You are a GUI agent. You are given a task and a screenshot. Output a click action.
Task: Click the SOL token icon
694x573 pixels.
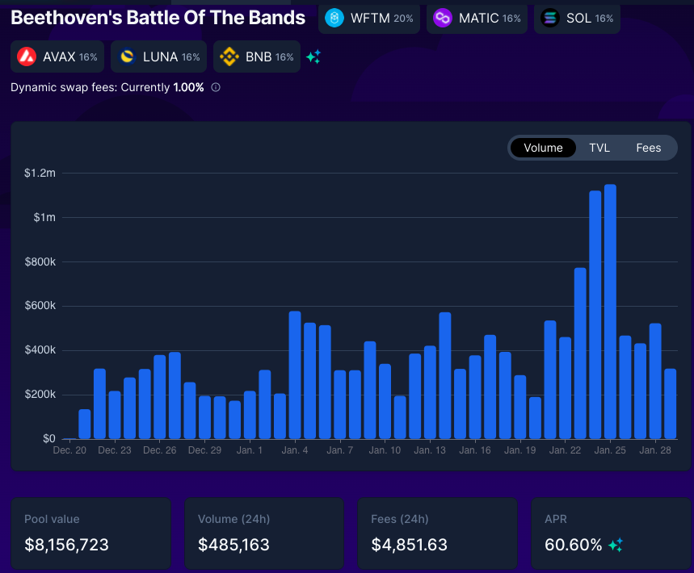click(550, 18)
